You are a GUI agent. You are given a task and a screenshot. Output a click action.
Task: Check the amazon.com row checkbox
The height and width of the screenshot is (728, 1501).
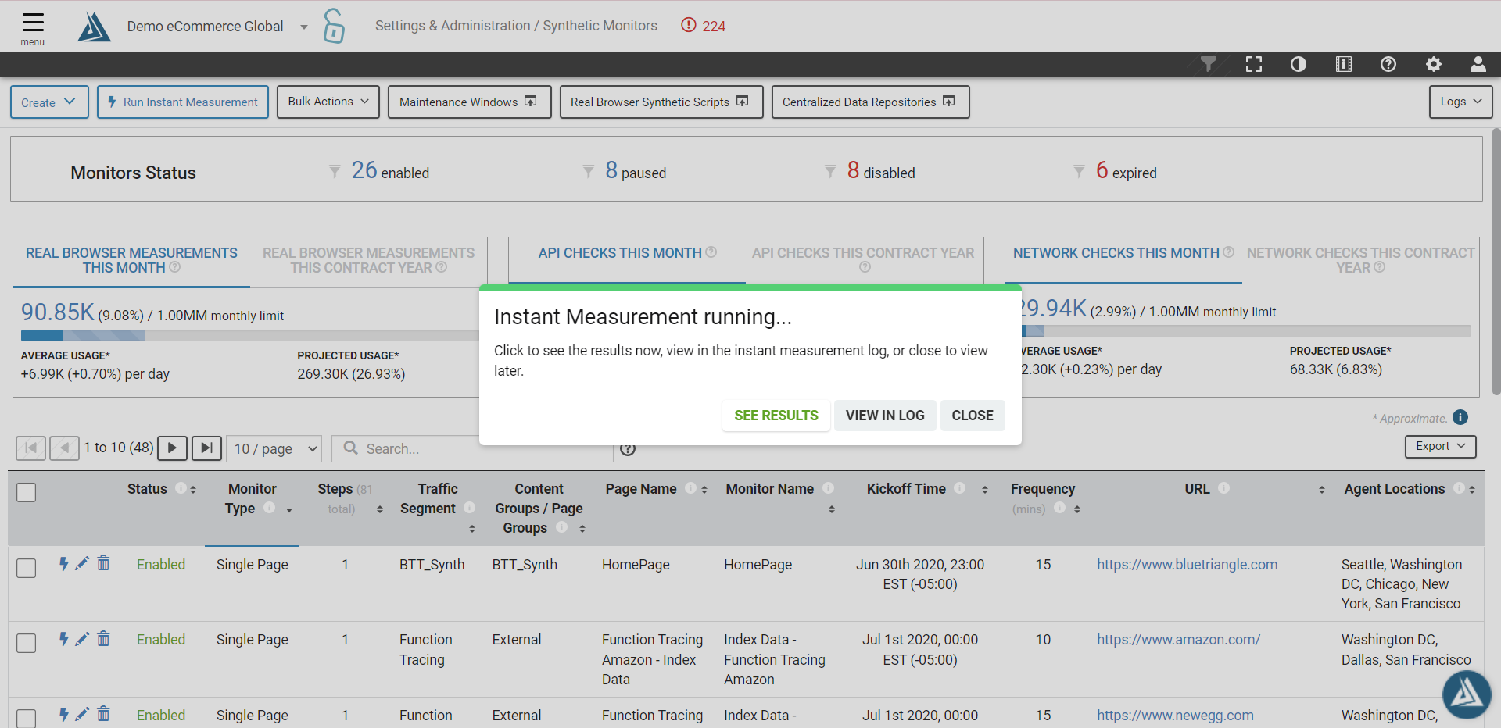point(27,643)
